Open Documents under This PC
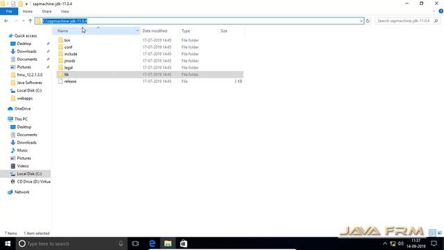444x250 pixels. (x=27, y=135)
